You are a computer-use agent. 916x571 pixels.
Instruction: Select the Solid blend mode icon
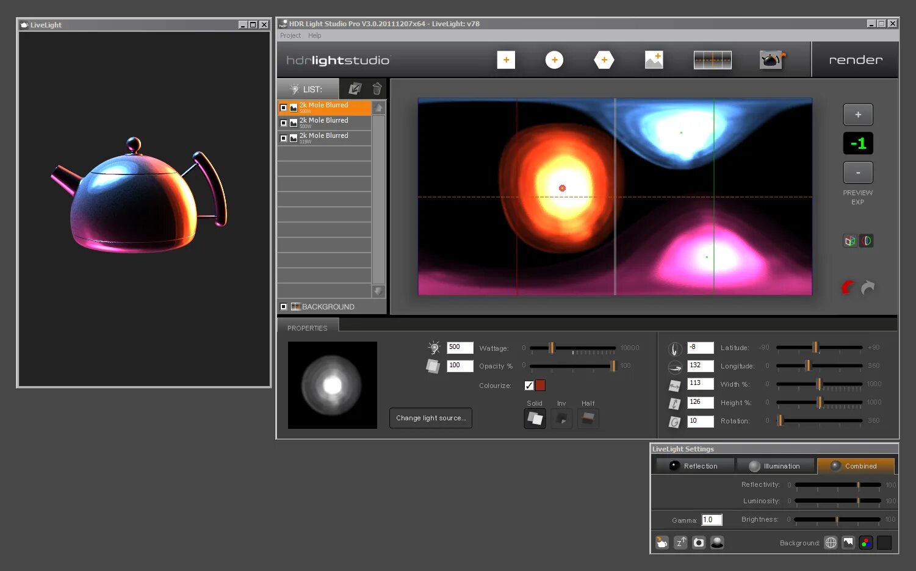click(535, 418)
